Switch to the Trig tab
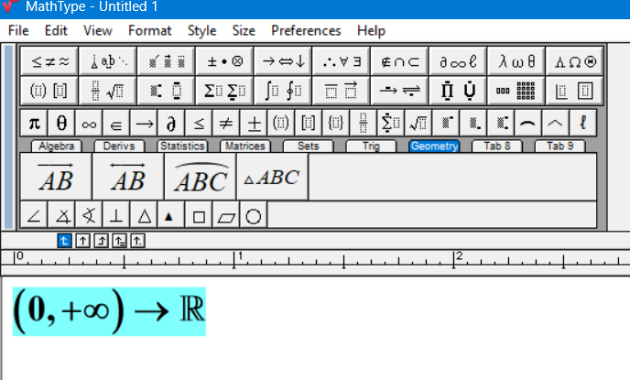 pos(371,146)
